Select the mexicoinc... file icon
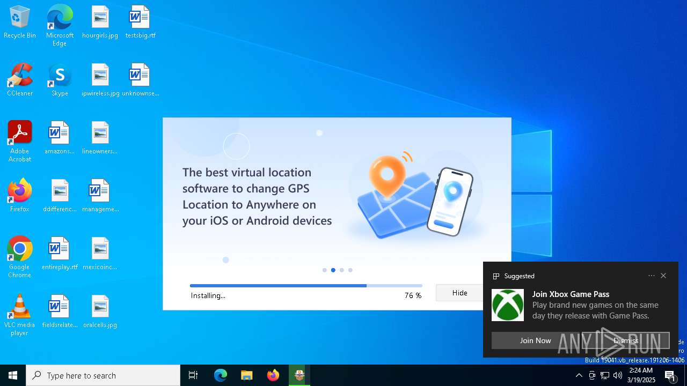 [100, 254]
